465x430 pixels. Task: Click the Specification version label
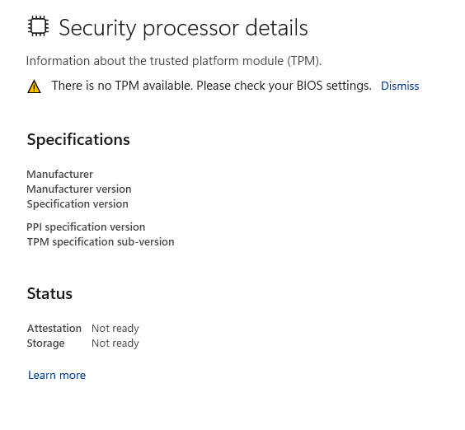tap(77, 204)
